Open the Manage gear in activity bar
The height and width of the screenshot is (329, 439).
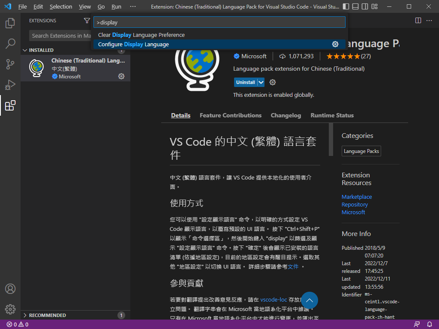(x=10, y=309)
